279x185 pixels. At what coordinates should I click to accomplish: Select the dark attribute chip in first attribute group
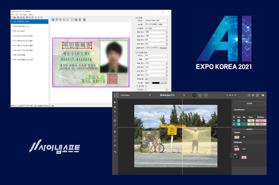point(244,149)
